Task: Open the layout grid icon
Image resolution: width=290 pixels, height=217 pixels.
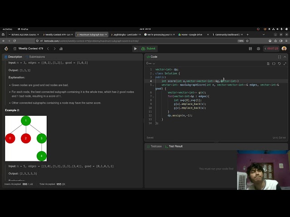Action: pos(250,49)
